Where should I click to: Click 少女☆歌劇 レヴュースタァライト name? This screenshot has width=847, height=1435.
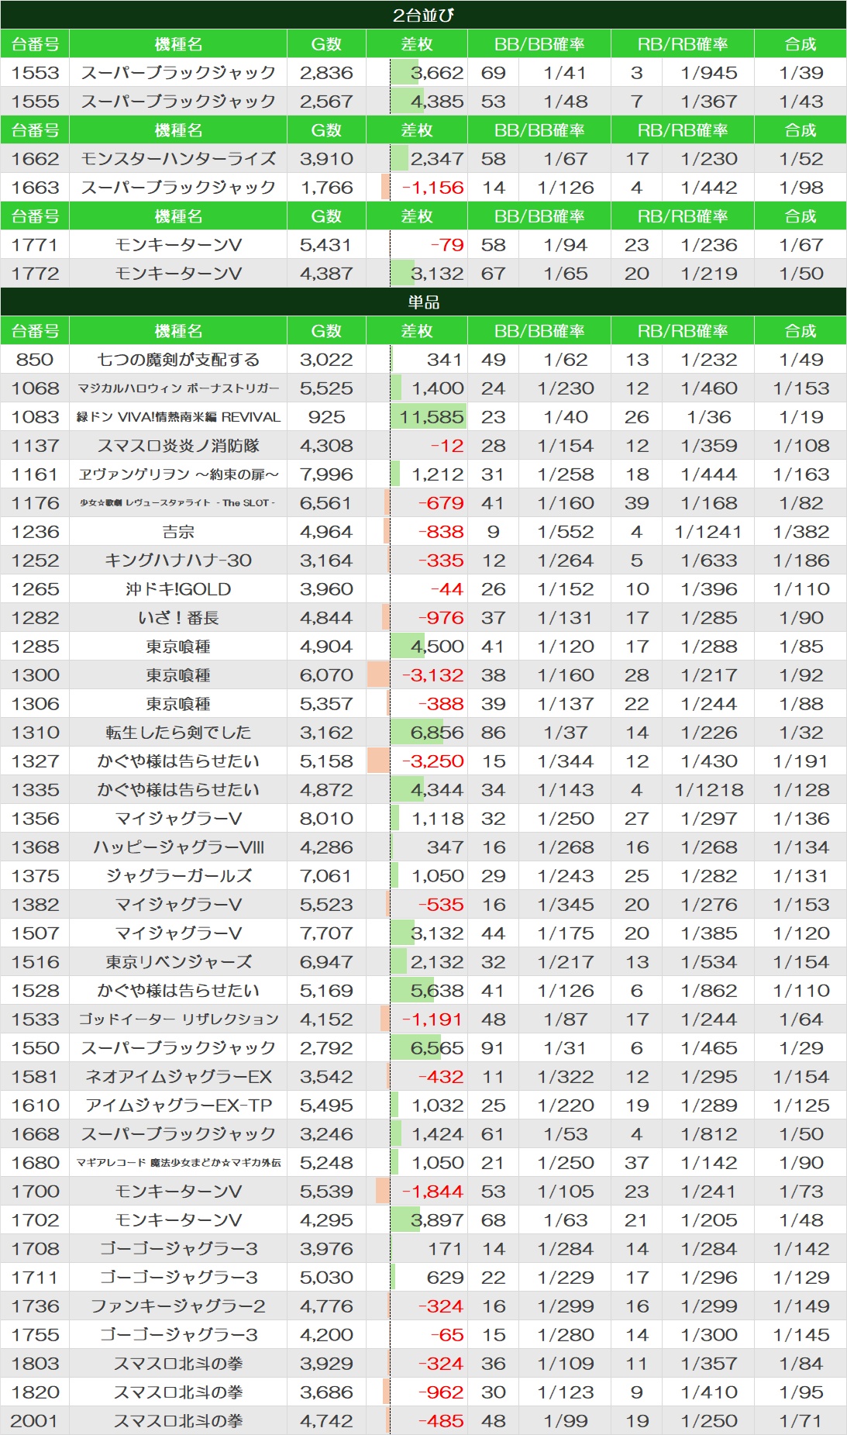177,503
